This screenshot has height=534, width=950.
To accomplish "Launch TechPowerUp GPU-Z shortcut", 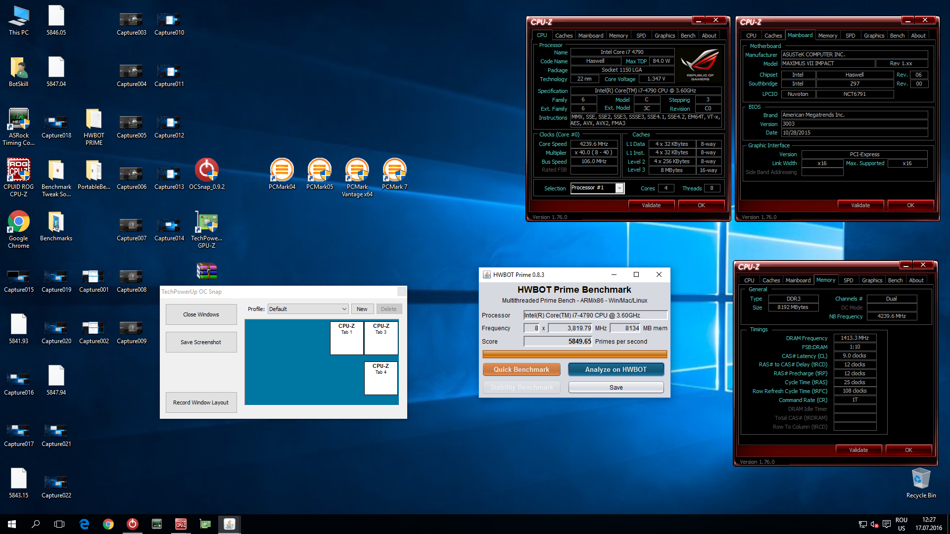I will pyautogui.click(x=207, y=230).
